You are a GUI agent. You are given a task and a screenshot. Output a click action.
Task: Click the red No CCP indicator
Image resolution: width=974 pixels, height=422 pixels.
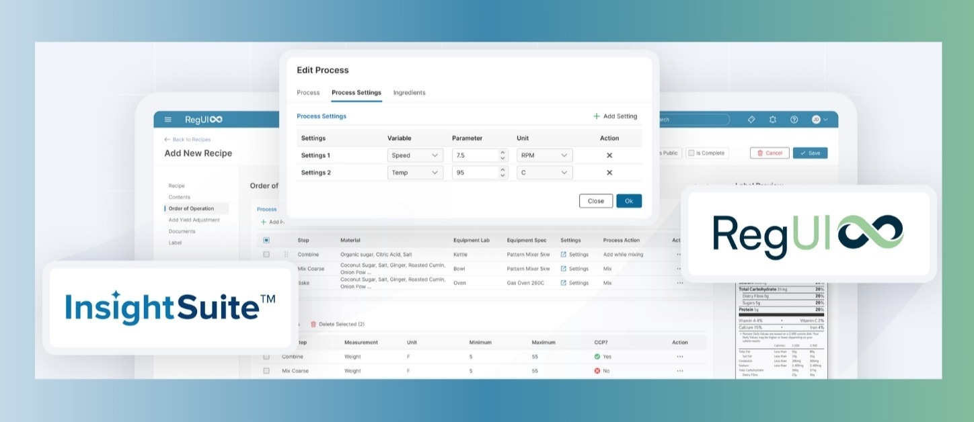pos(601,371)
